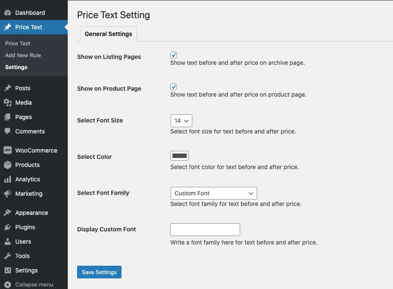Click the Save Settings button

pyautogui.click(x=99, y=272)
